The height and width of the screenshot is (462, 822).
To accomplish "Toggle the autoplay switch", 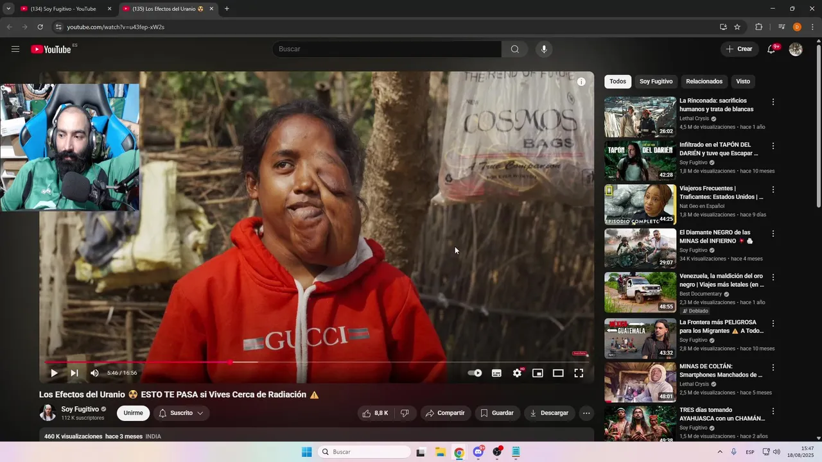I will [475, 373].
